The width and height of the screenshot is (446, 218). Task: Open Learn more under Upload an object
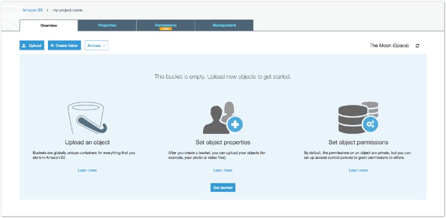pyautogui.click(x=88, y=170)
